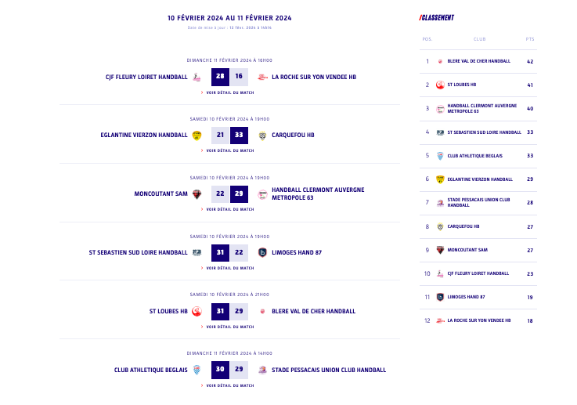The width and height of the screenshot is (577, 405).
Task: Click Club Athletique Beglais match logo
Action: pos(197,370)
